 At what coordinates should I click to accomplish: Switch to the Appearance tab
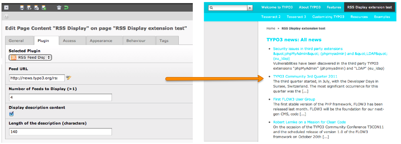101,41
